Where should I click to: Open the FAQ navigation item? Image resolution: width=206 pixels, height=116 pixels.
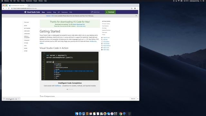[71, 12]
